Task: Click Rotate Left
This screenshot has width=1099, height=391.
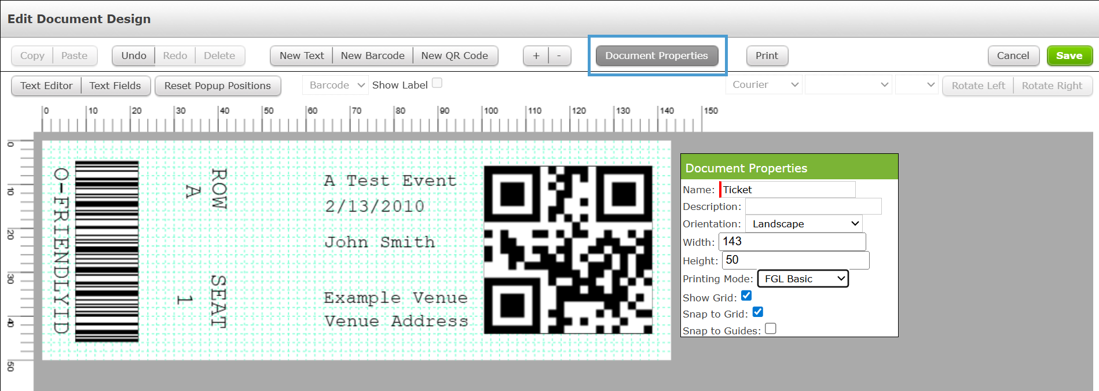Action: pyautogui.click(x=978, y=86)
